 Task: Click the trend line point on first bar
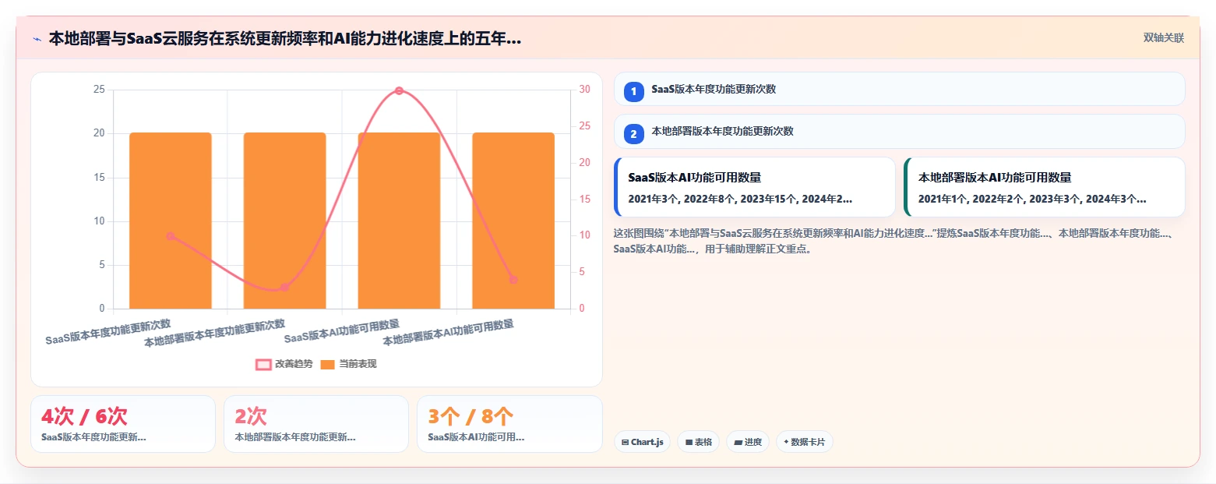tap(171, 236)
